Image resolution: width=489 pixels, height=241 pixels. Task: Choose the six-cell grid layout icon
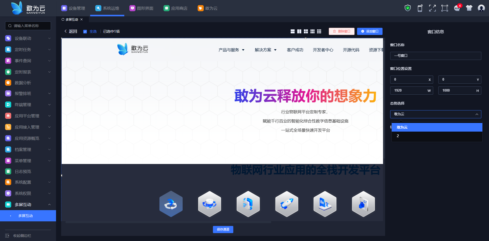(x=313, y=31)
